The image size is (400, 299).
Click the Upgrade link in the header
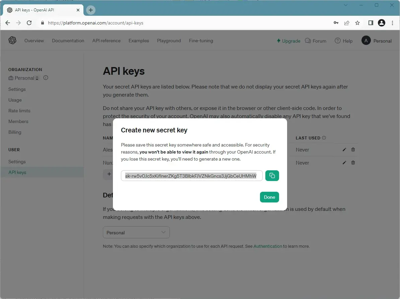[288, 41]
